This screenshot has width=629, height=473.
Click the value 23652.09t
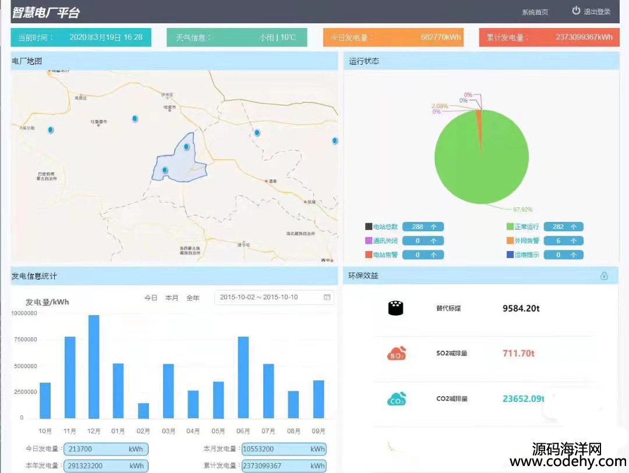coord(524,399)
